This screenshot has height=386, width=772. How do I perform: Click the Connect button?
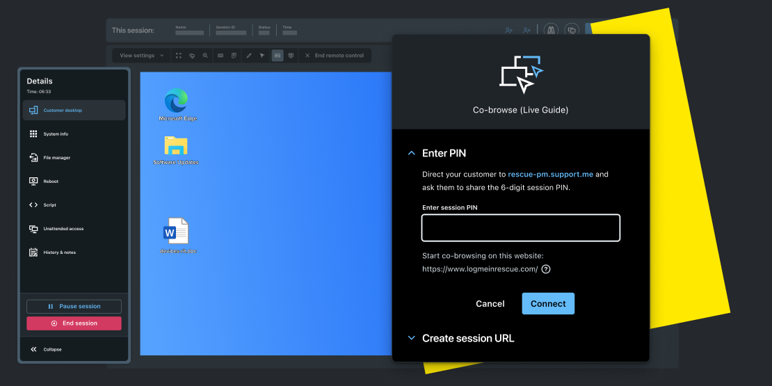(548, 304)
